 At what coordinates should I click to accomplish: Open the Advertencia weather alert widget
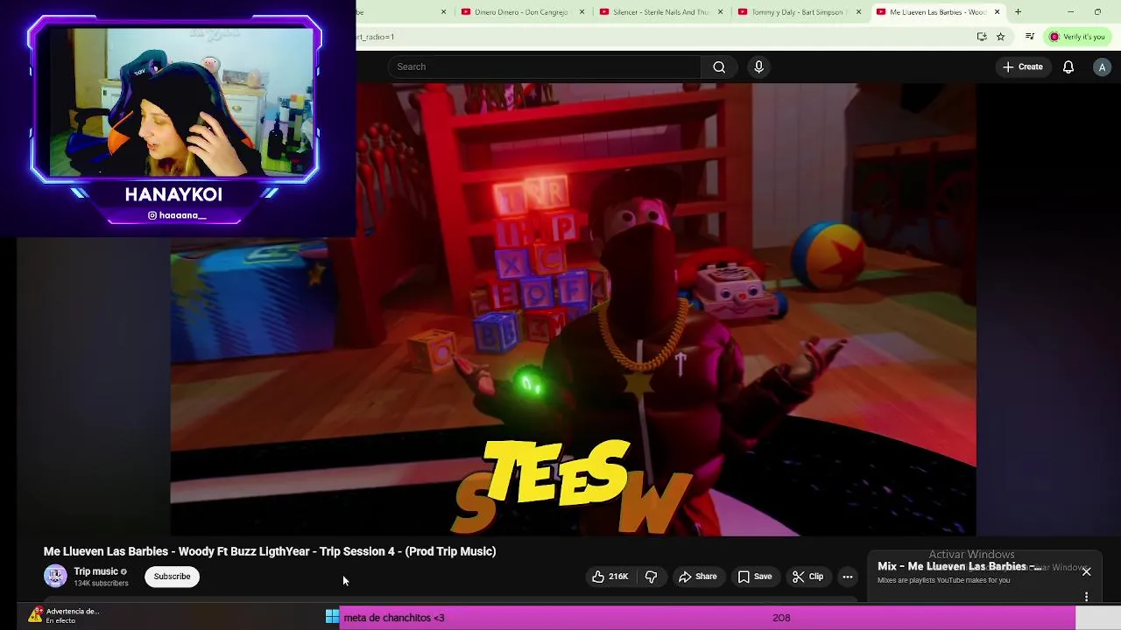click(63, 616)
